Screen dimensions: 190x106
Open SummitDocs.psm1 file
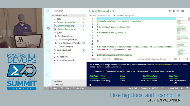point(69,29)
